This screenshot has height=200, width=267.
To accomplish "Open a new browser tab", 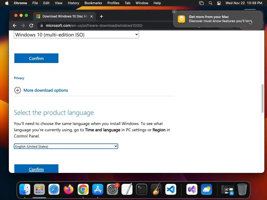I will coord(101,16).
